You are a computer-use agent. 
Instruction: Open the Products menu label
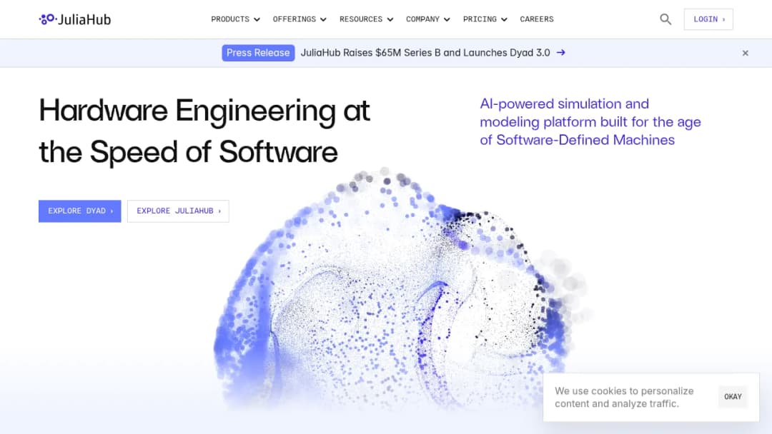tap(230, 19)
